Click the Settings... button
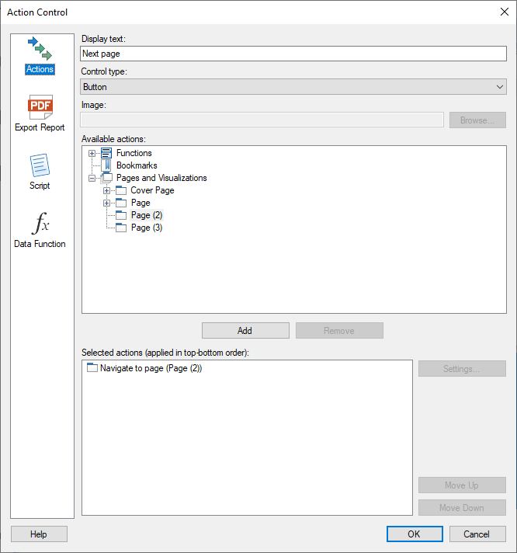Image resolution: width=517 pixels, height=553 pixels. [462, 369]
